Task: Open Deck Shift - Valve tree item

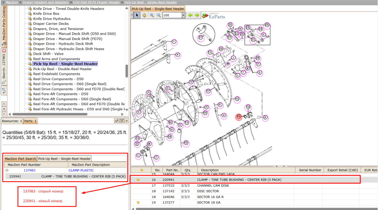Action: point(48,54)
